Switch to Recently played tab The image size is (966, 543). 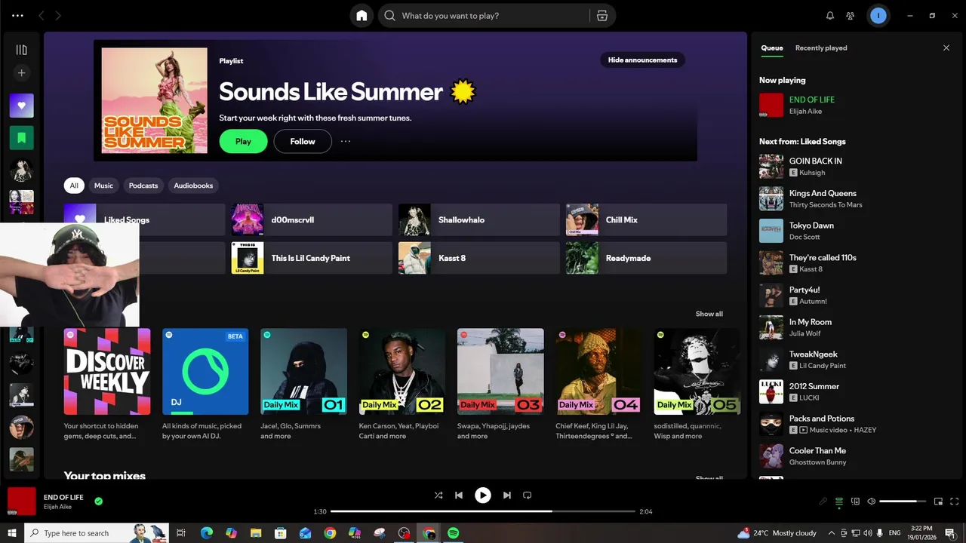click(x=821, y=48)
